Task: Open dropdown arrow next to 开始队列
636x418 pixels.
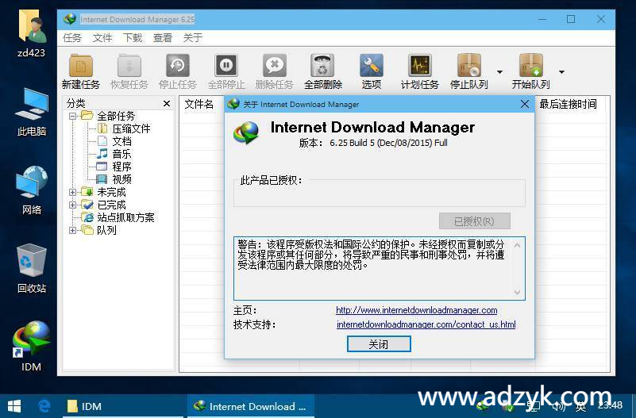Action: click(x=561, y=72)
